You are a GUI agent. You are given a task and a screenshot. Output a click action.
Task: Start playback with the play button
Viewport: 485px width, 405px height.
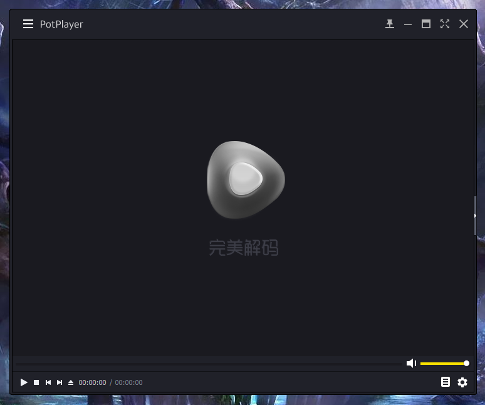coord(24,382)
